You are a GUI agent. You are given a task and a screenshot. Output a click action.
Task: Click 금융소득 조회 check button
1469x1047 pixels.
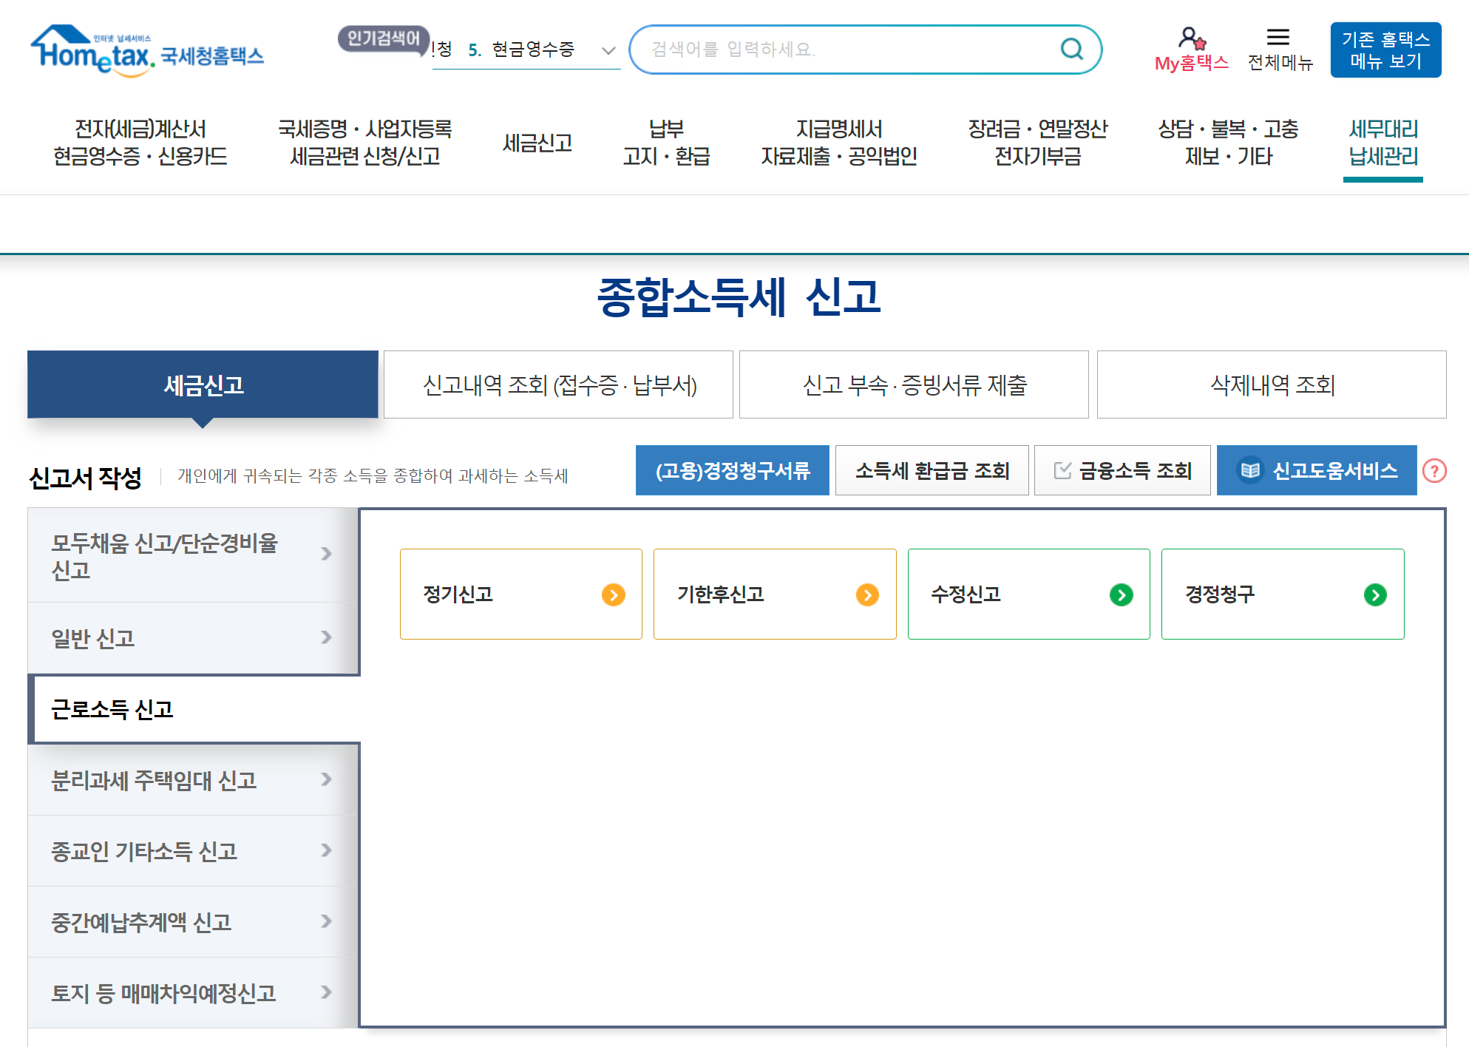pos(1122,471)
